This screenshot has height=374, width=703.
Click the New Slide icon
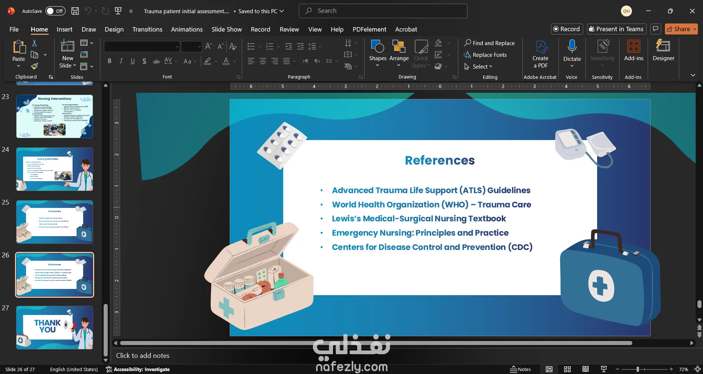67,47
